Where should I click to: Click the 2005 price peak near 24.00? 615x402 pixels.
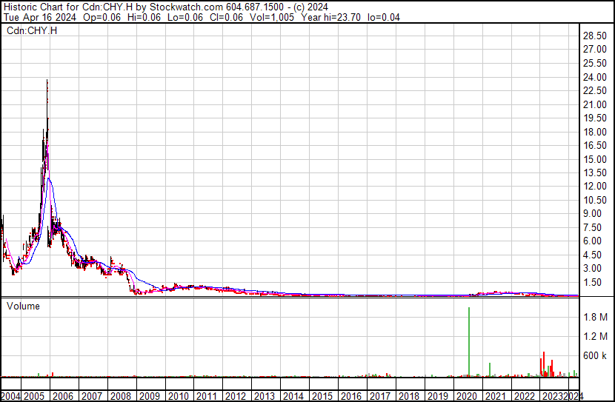tap(47, 81)
